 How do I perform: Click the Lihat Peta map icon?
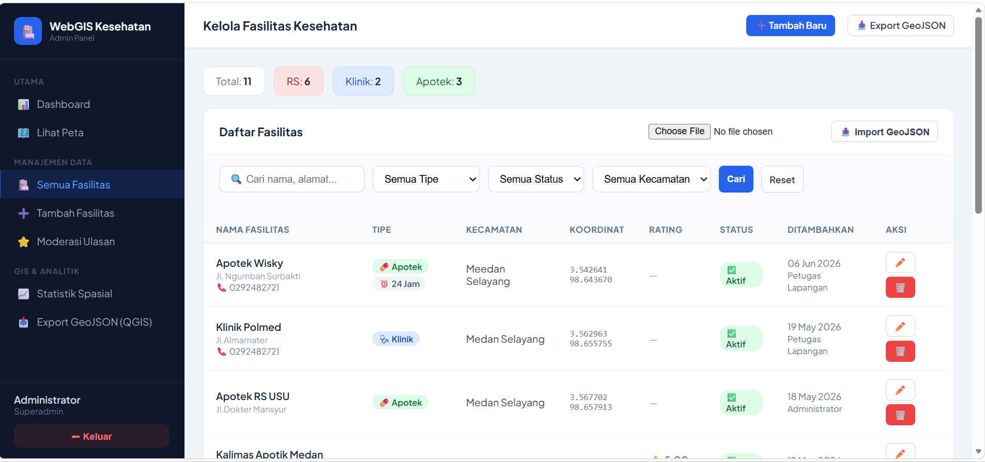[x=23, y=133]
